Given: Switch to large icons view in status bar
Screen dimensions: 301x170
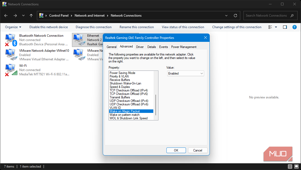Looking at the screenshot, I should pos(296,167).
